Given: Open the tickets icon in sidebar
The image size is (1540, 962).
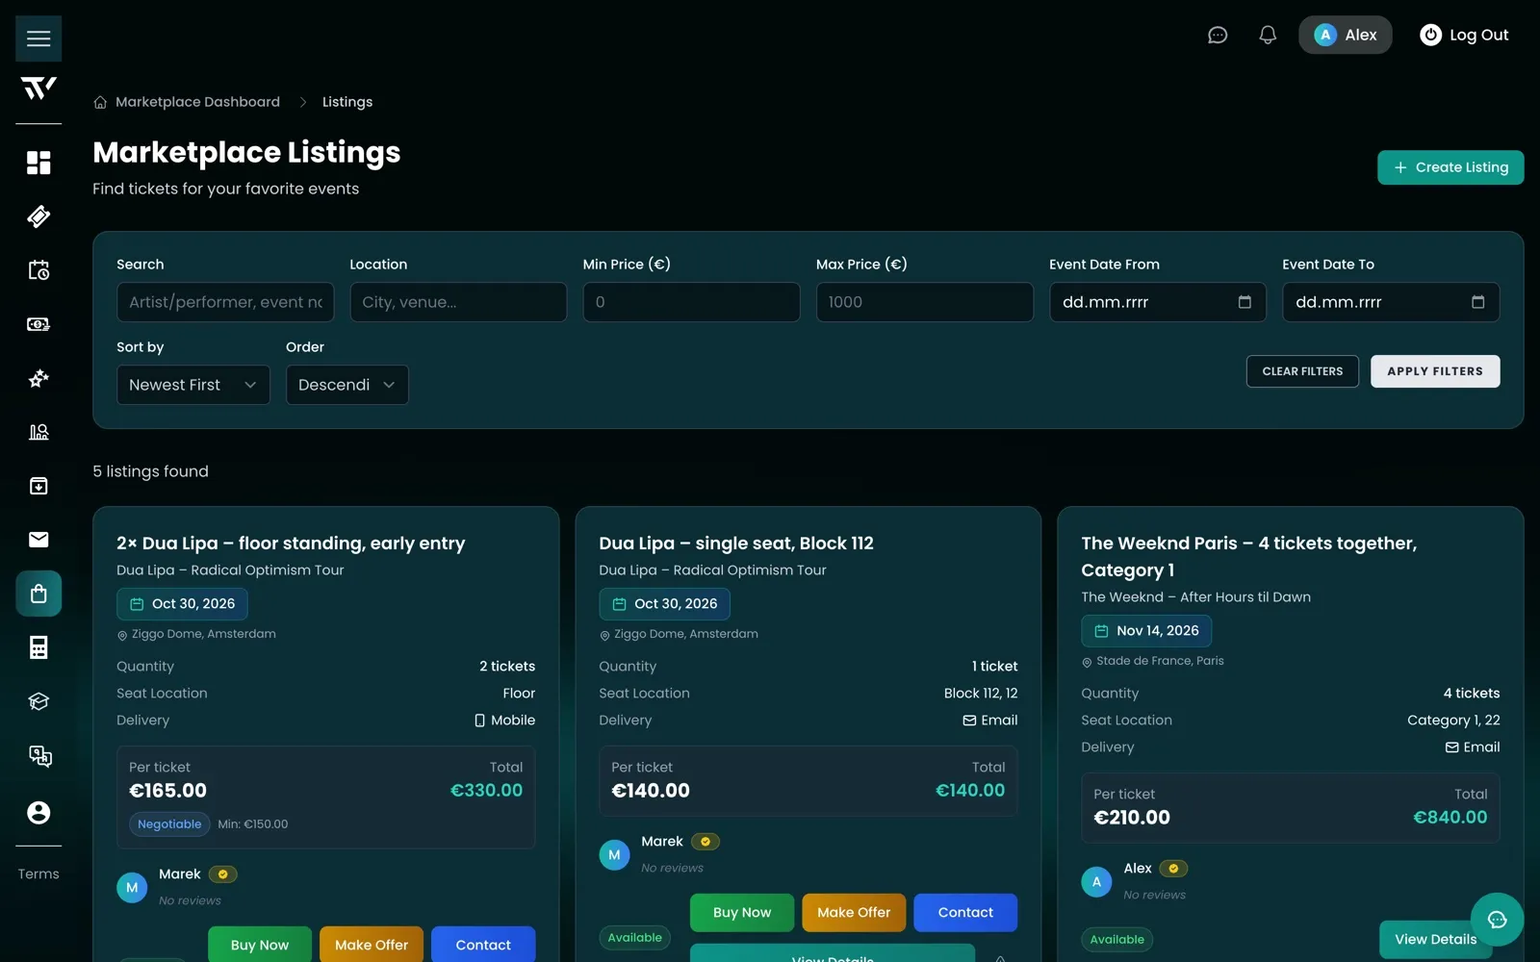Looking at the screenshot, I should point(38,216).
